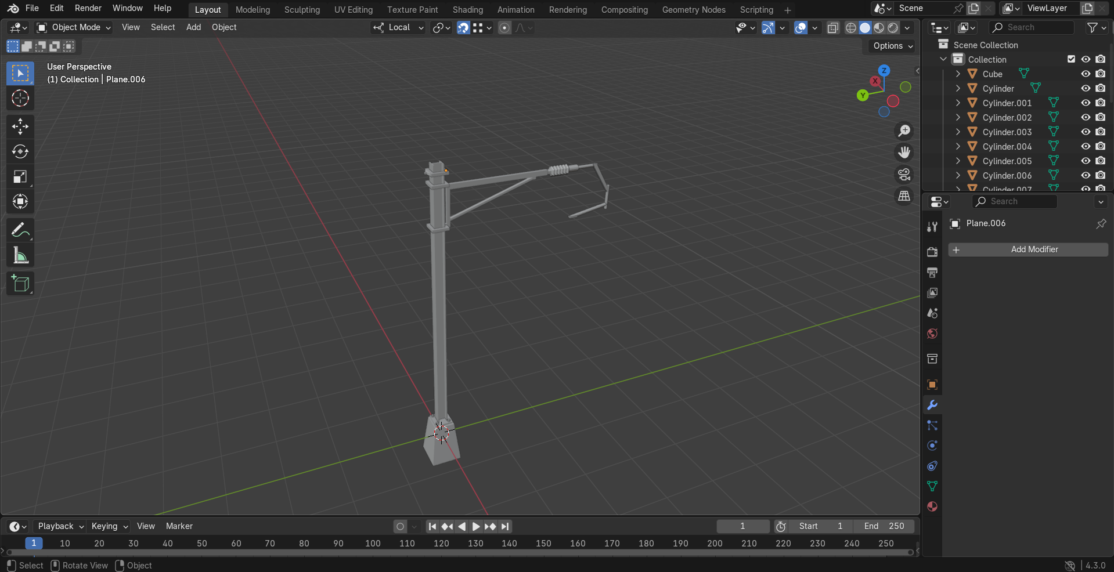Select the 3D Cursor tool
Image resolution: width=1114 pixels, height=572 pixels.
tap(20, 99)
